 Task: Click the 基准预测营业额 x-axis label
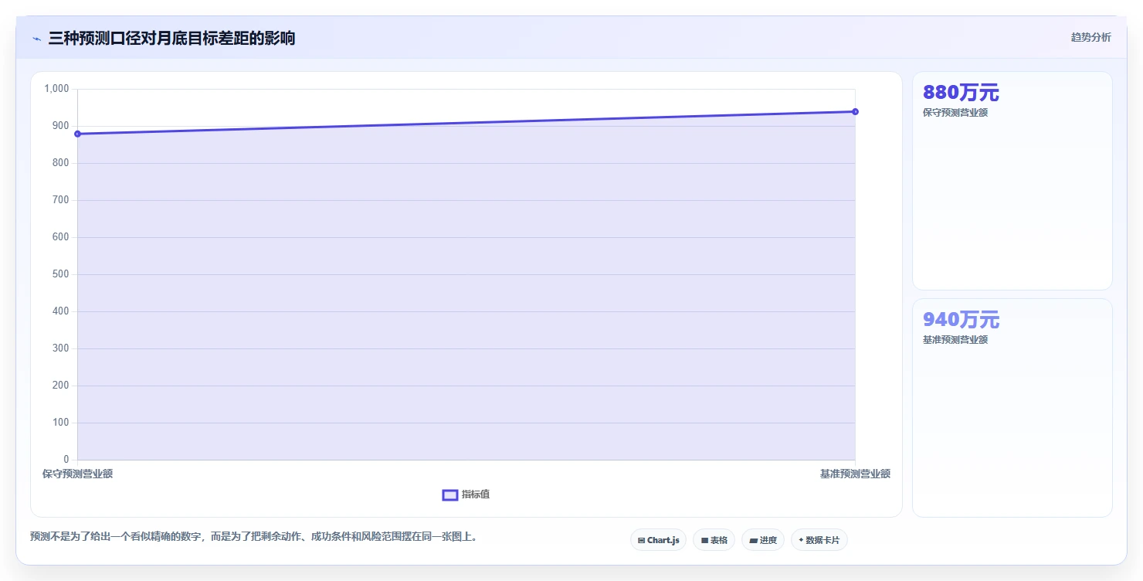click(855, 474)
